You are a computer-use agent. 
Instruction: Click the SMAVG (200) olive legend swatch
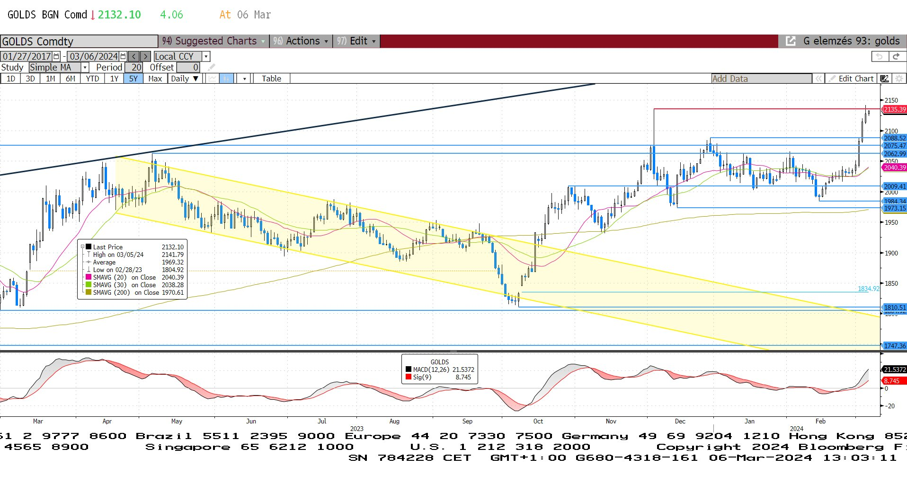89,292
